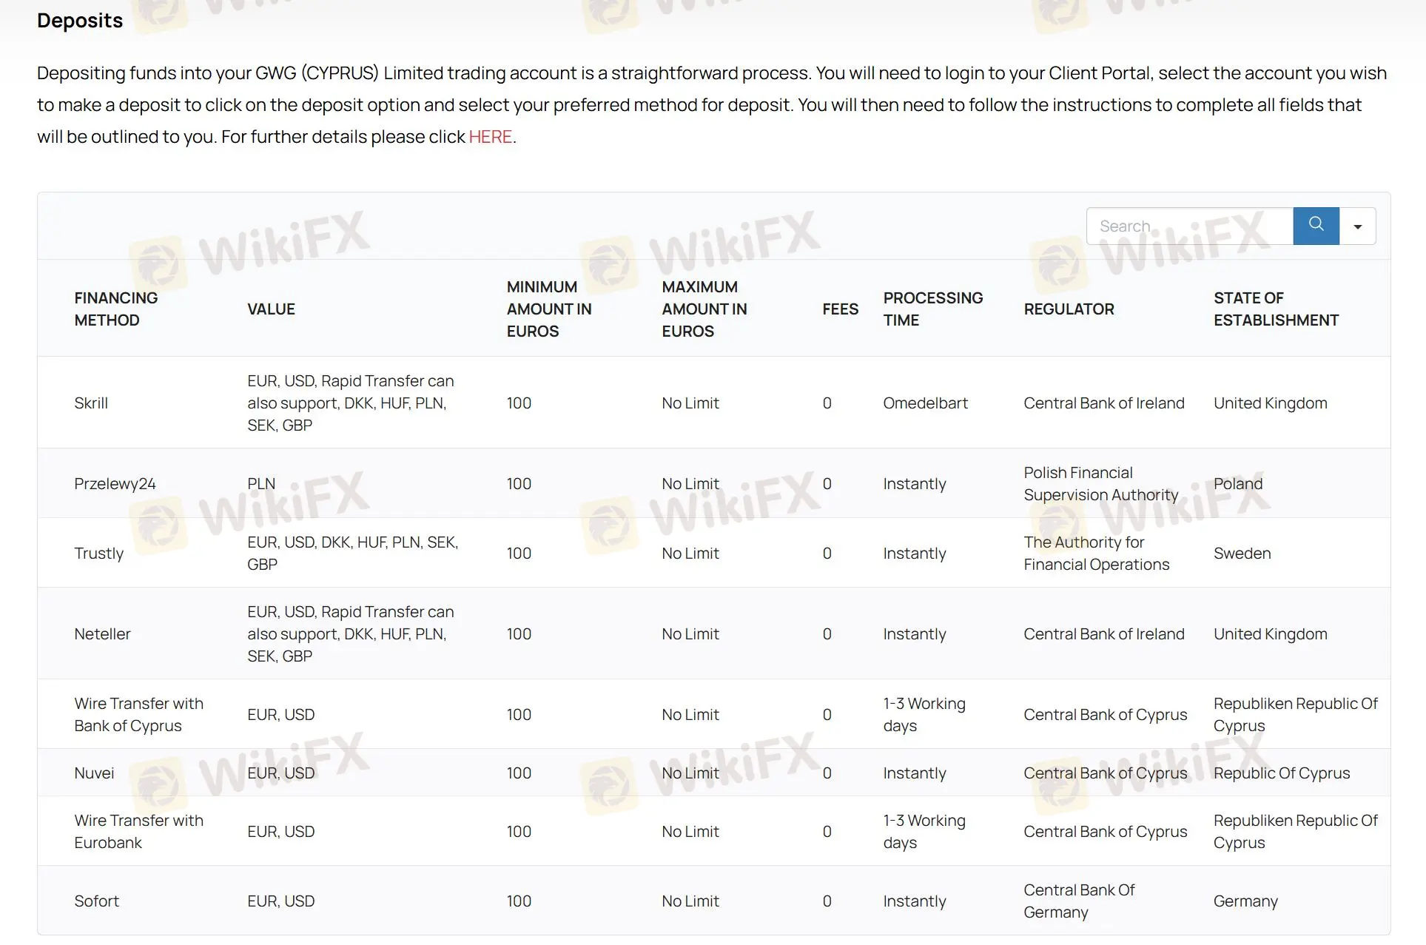Screen dimensions: 1426x945
Task: Click inside the Search input field
Action: point(1184,226)
